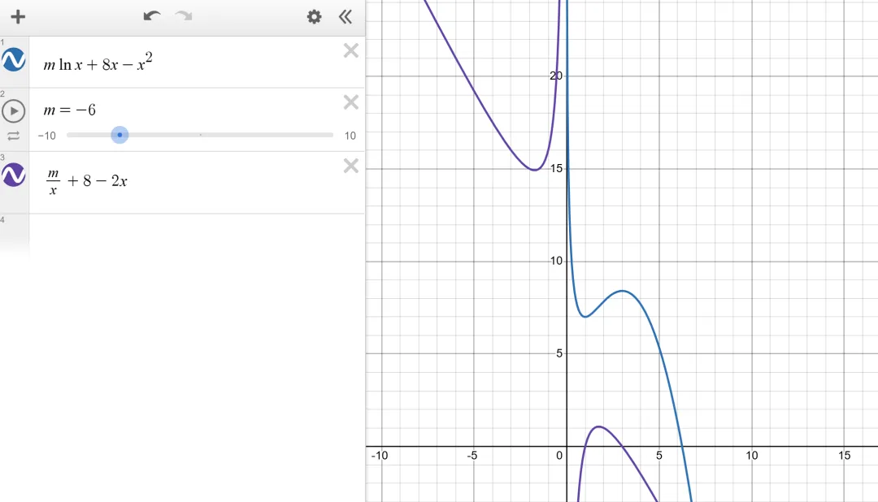Collapse the expression list panel

(346, 17)
